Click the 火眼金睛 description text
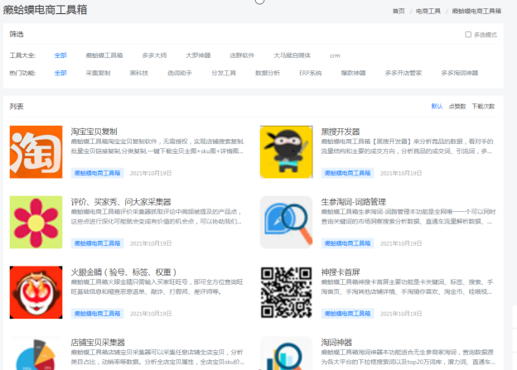 tap(157, 286)
